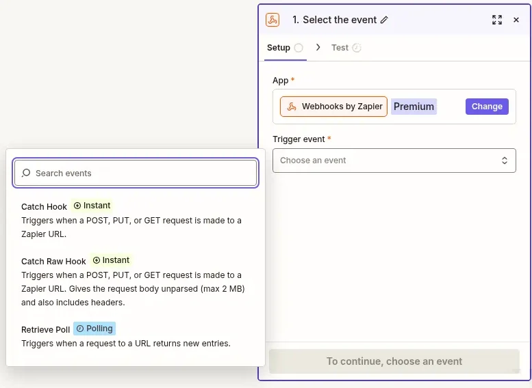The height and width of the screenshot is (388, 532).
Task: Click the '1. Select the event' title
Action: click(335, 20)
